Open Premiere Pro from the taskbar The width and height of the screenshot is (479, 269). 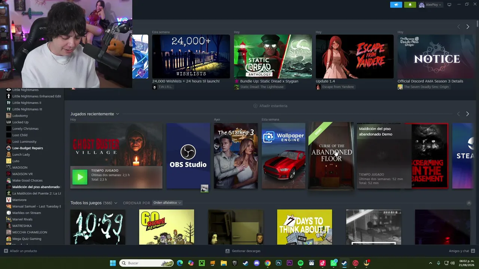click(x=290, y=263)
